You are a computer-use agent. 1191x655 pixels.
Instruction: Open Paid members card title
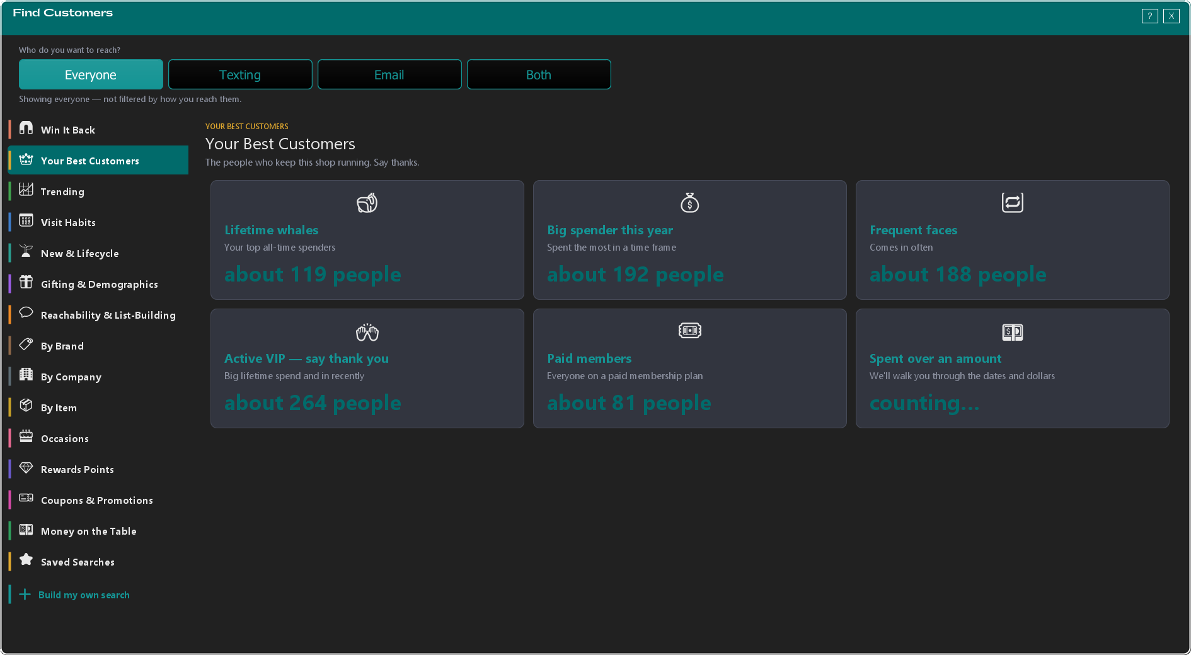tap(589, 358)
